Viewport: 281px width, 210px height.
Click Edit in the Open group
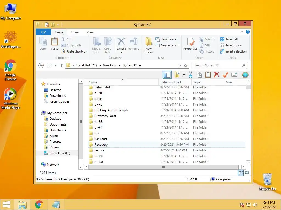pyautogui.click(x=205, y=45)
